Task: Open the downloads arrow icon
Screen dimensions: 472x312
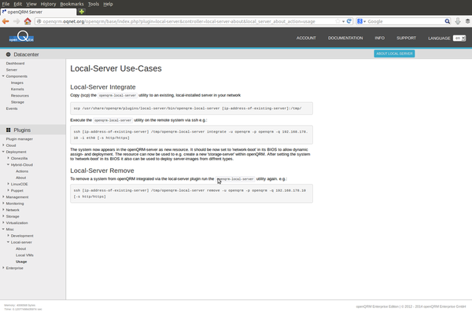Action: click(458, 21)
